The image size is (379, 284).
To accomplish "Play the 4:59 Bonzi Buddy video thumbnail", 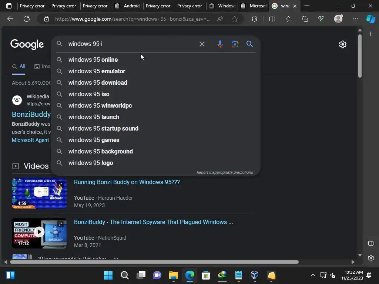I will coord(39,193).
